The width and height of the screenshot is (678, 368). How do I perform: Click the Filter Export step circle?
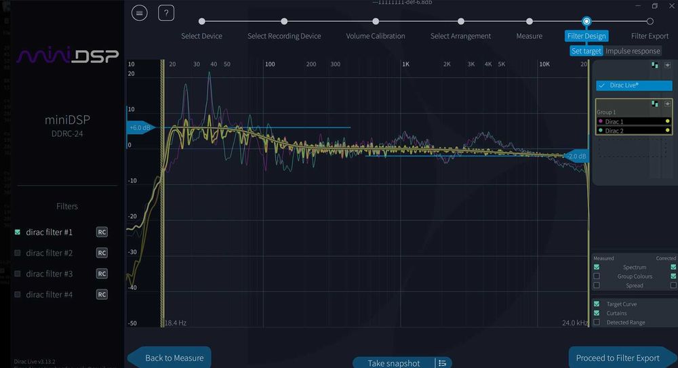(x=650, y=21)
